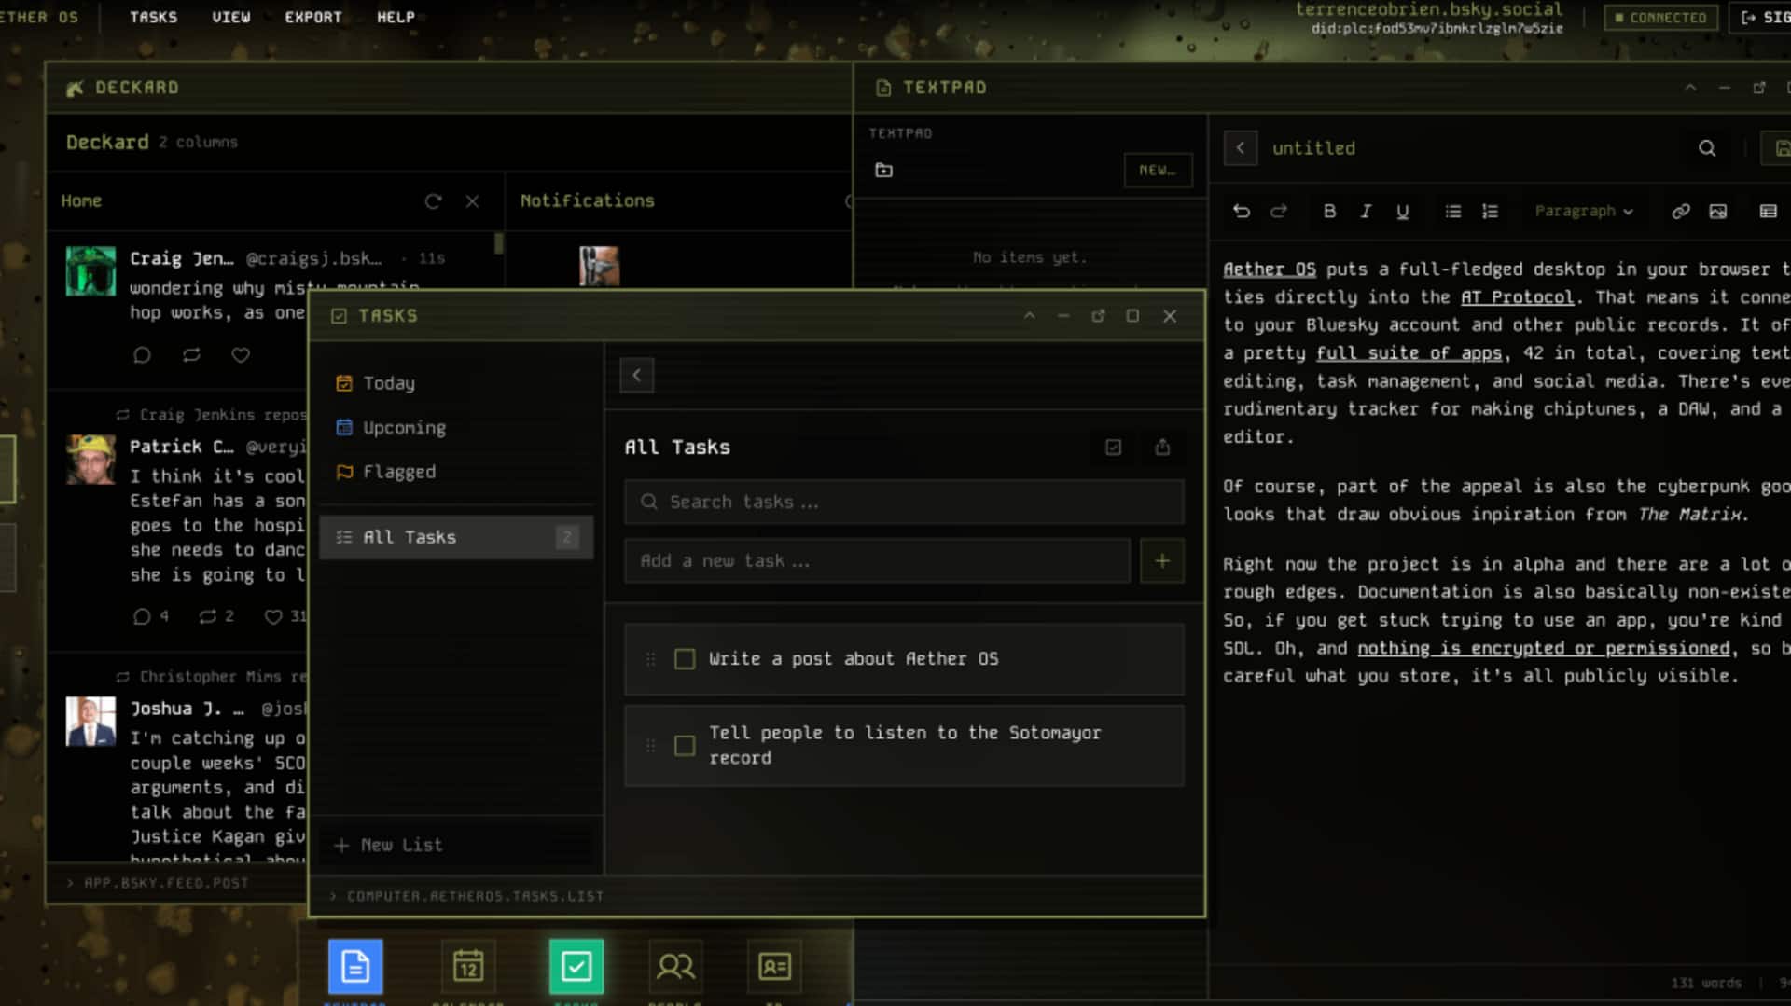
Task: Click the undo icon in TextPad toolbar
Action: (x=1241, y=211)
